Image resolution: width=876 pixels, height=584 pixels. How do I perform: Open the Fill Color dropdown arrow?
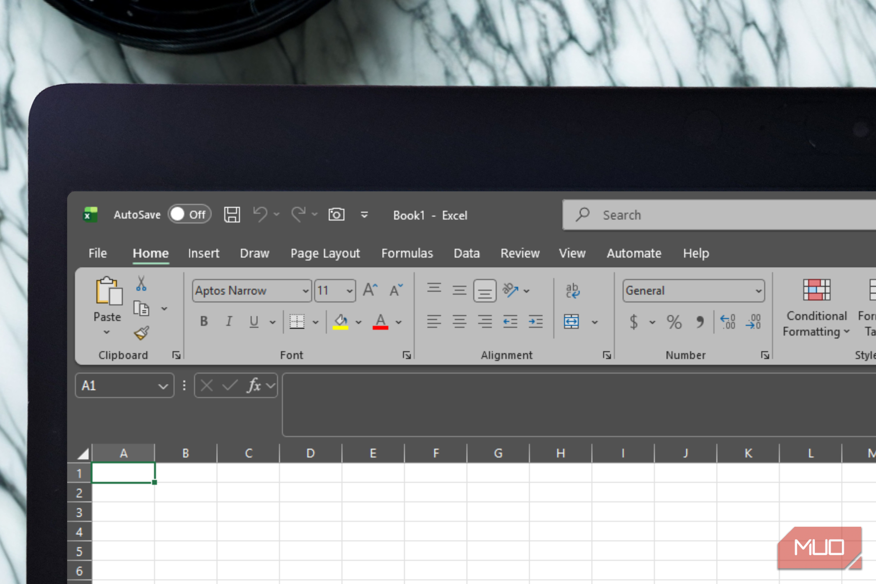coord(358,322)
